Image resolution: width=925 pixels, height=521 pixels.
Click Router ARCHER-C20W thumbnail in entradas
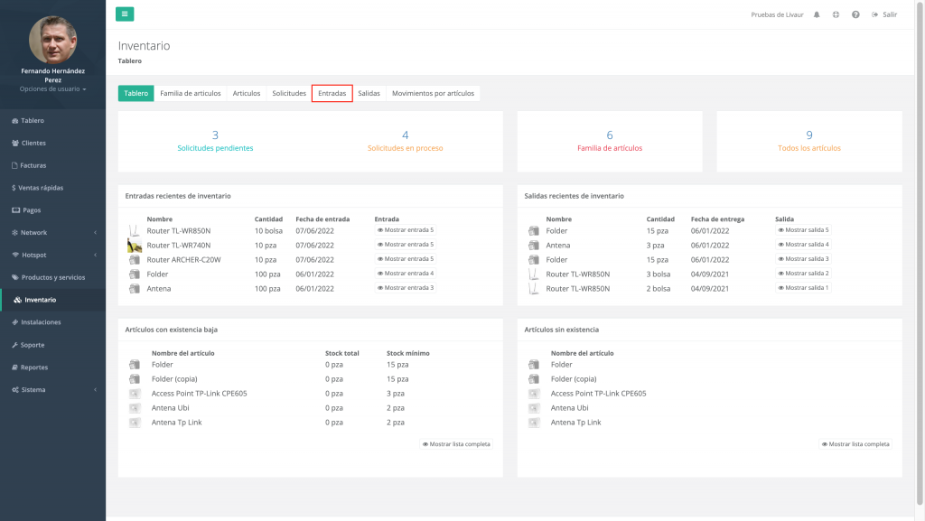pos(135,260)
